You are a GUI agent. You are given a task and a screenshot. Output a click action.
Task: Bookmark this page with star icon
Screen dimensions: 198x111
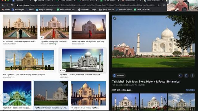tap(159, 5)
